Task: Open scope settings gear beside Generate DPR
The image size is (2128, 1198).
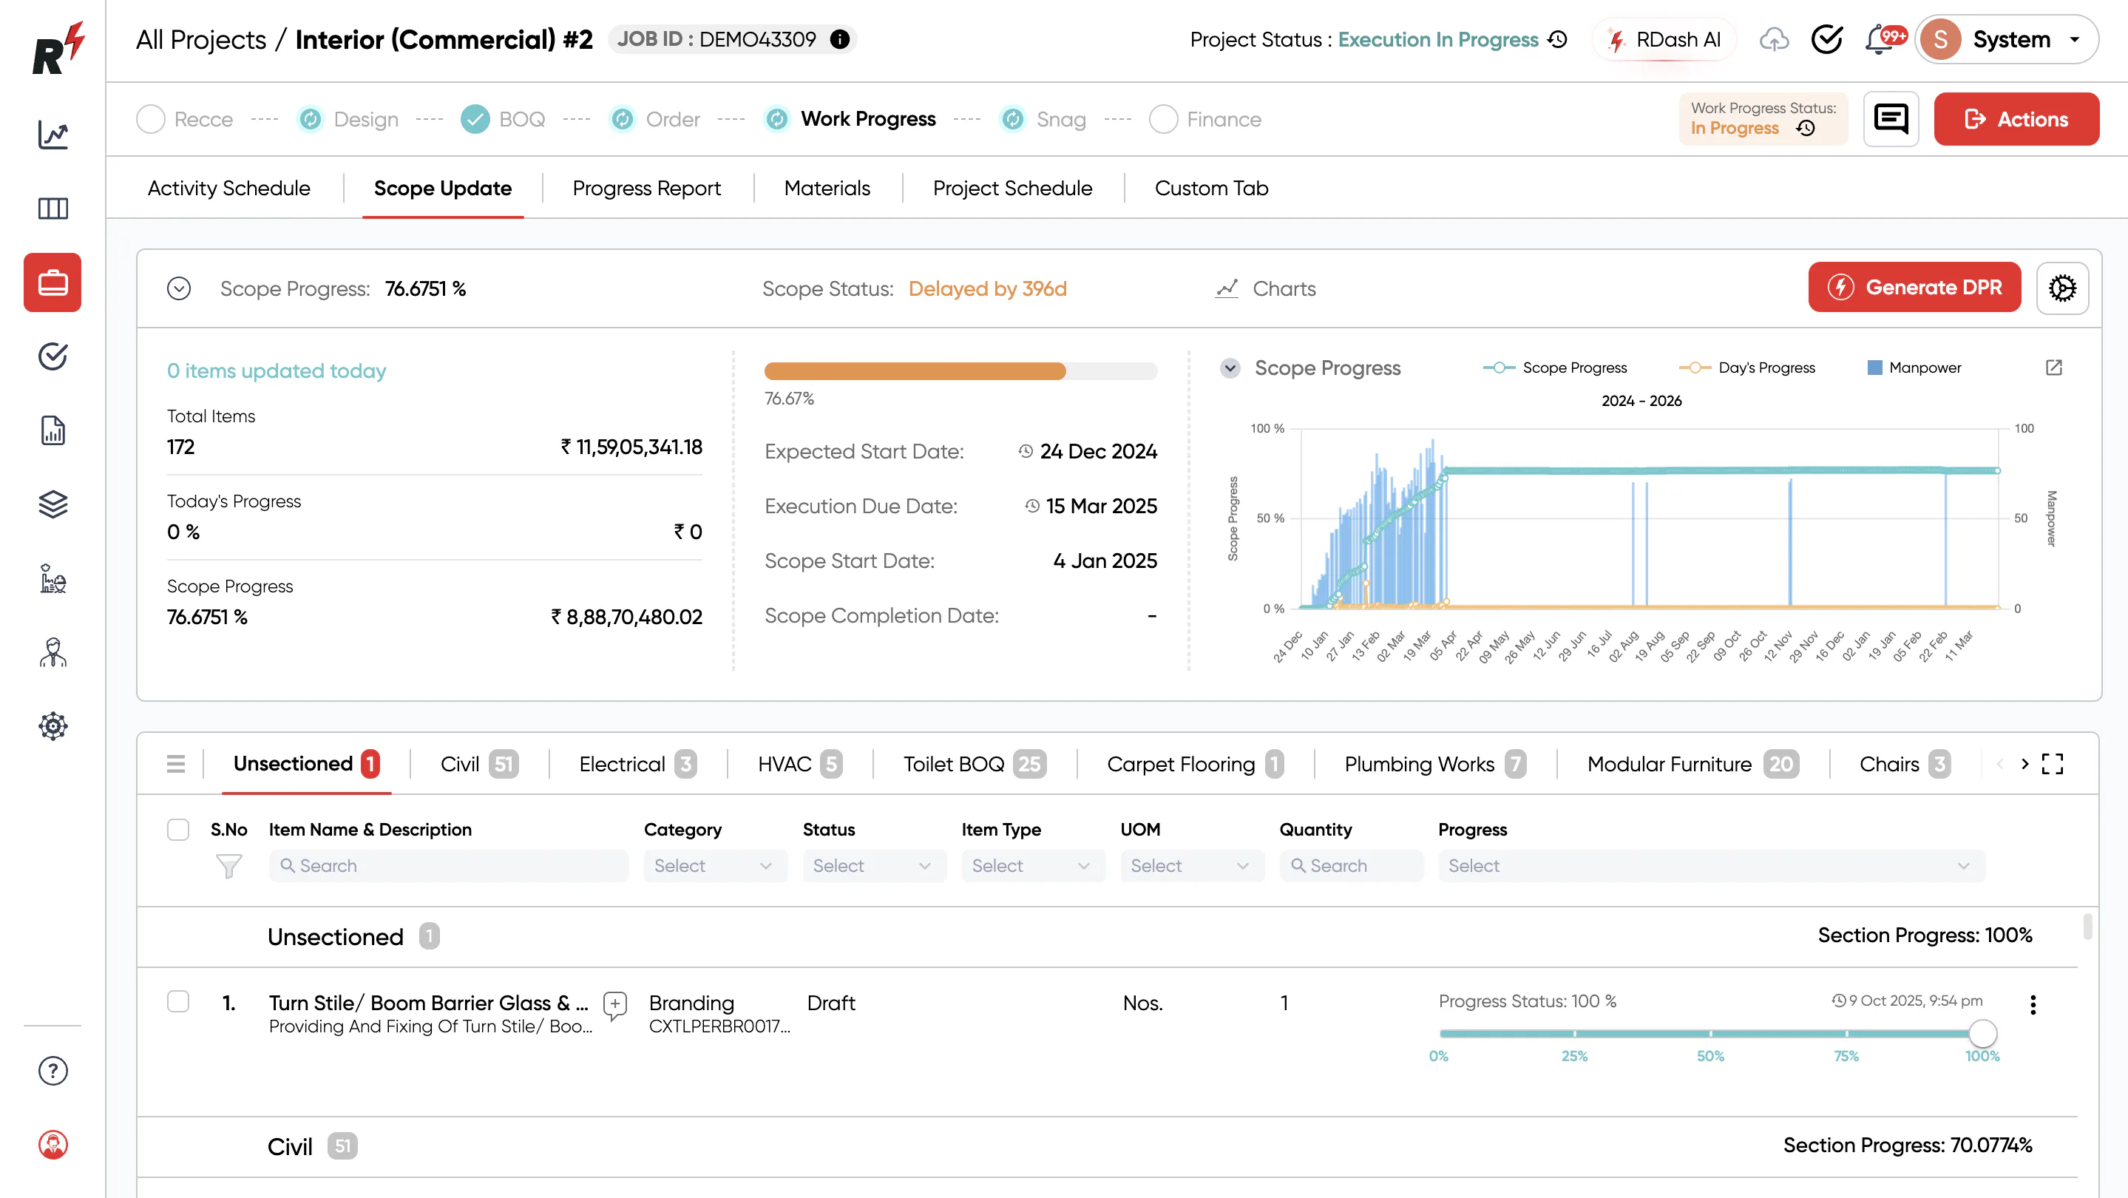Action: (2062, 288)
